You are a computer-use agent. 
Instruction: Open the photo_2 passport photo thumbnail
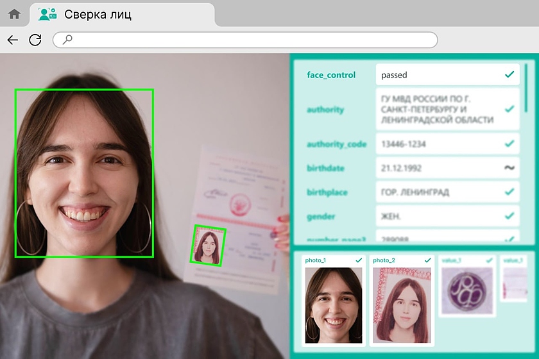(x=402, y=305)
